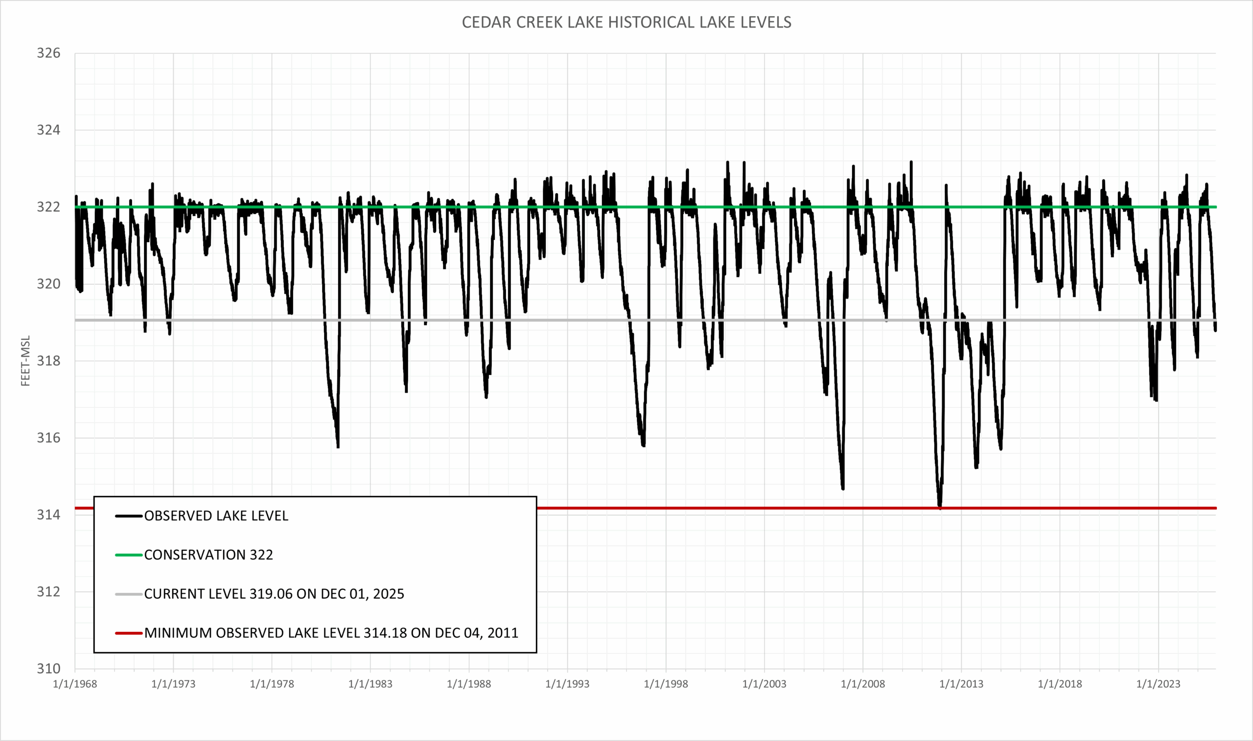Click the 1/1/2003 x-axis date label
This screenshot has height=741, width=1253.
pyautogui.click(x=764, y=684)
